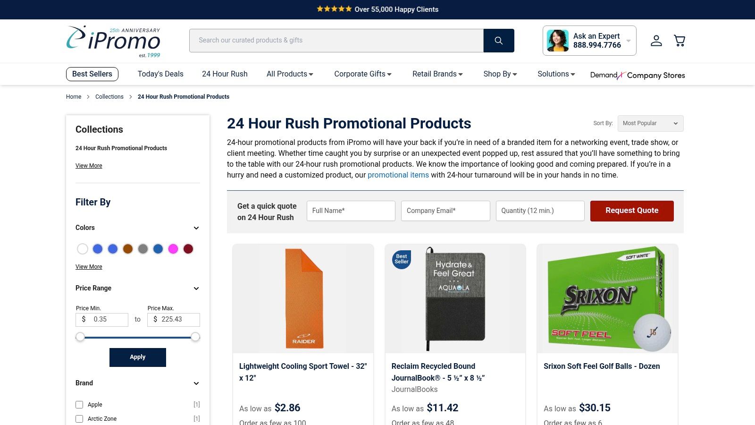Click the search magnifier button
The width and height of the screenshot is (755, 425).
pos(499,41)
